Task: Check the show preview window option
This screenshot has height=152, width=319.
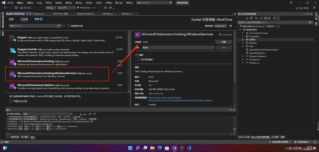Action: point(139,59)
